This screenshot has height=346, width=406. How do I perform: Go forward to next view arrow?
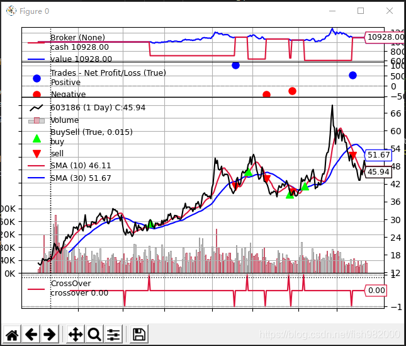(x=50, y=334)
